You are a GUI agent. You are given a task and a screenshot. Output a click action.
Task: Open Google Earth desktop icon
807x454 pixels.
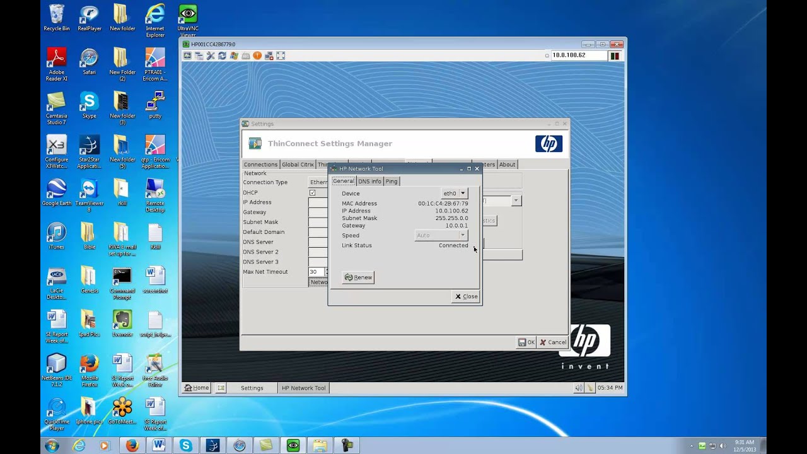pyautogui.click(x=57, y=192)
